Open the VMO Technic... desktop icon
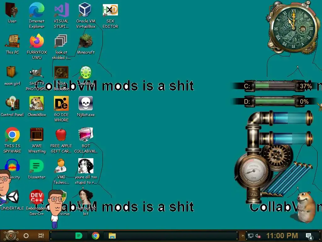This screenshot has height=242, width=322. pos(61,172)
